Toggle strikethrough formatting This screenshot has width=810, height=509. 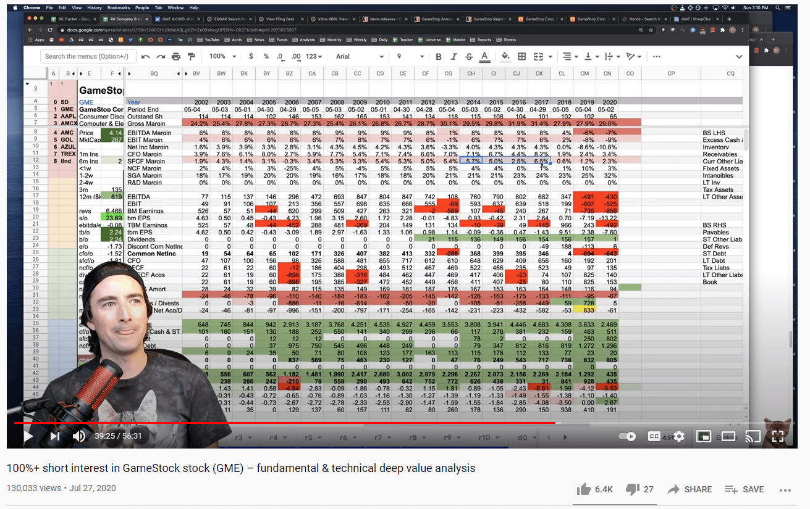(469, 56)
